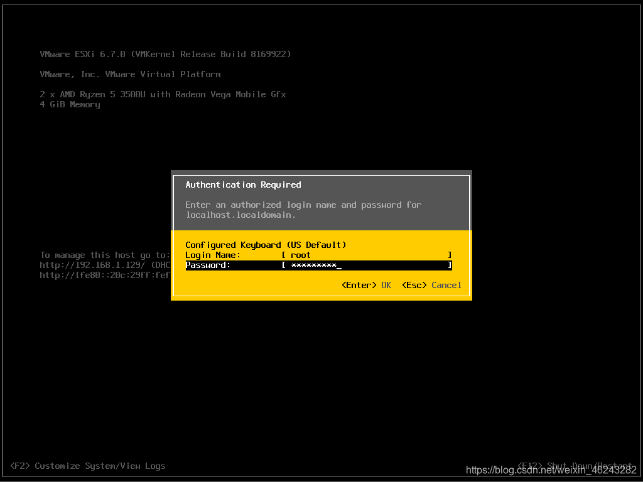The width and height of the screenshot is (643, 482).
Task: Select F2 Customize System/View Logs option
Action: coord(88,466)
